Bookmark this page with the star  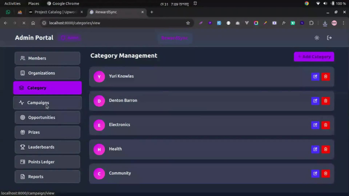pos(188,23)
